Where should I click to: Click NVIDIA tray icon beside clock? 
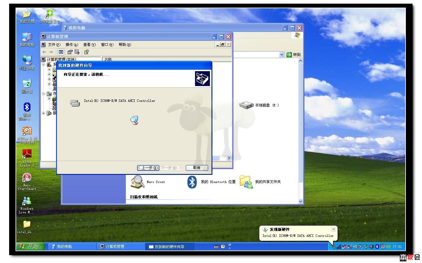[388, 247]
